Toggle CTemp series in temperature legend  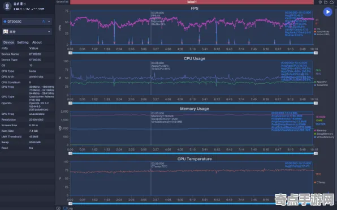click(320, 182)
